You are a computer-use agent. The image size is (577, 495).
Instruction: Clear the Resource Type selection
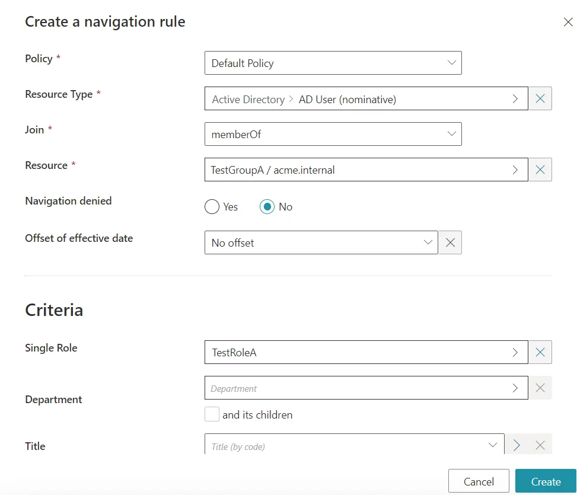tap(540, 98)
